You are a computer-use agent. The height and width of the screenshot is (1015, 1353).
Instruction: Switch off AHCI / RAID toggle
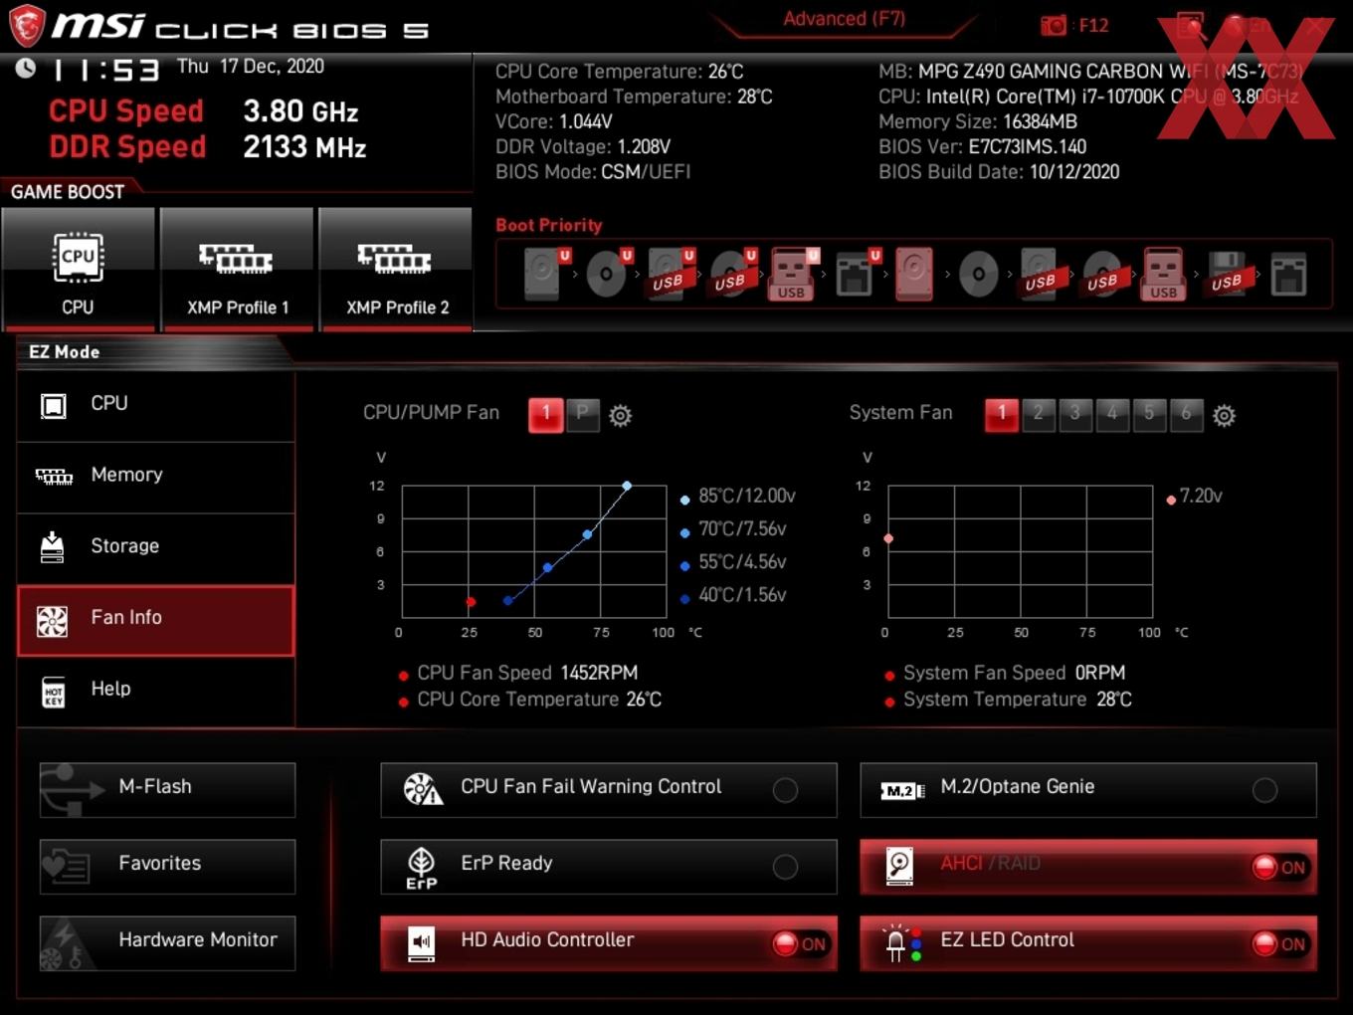(1280, 867)
